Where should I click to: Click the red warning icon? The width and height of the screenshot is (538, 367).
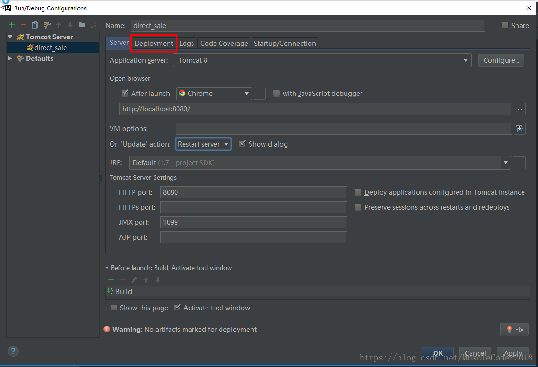(107, 329)
